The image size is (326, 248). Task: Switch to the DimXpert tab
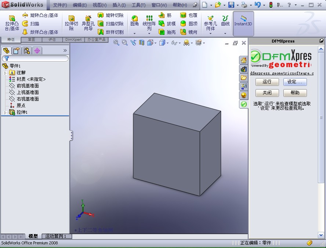click(73, 40)
